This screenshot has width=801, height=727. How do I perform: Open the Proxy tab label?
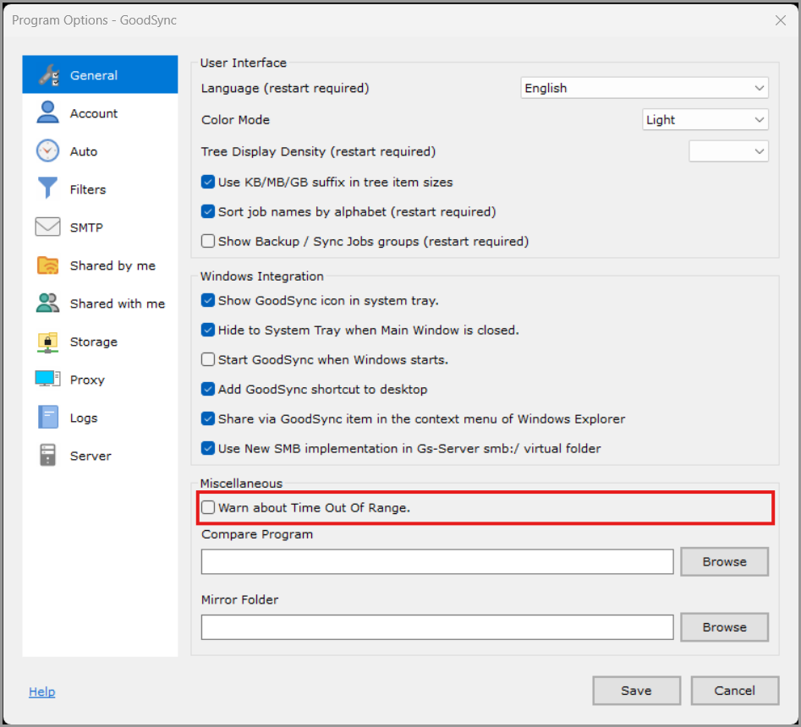pyautogui.click(x=87, y=380)
